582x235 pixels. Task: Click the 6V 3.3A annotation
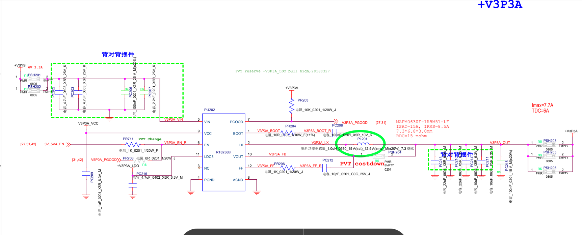35,67
